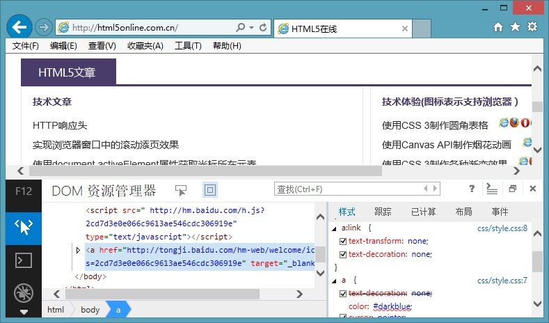Click DOM tree scrollbar up arrow
The height and width of the screenshot is (323, 549).
(320, 217)
